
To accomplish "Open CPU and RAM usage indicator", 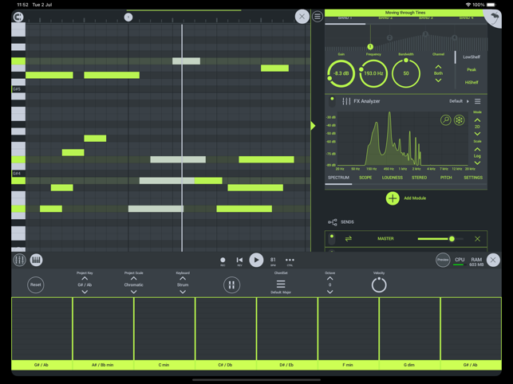I will [x=468, y=261].
